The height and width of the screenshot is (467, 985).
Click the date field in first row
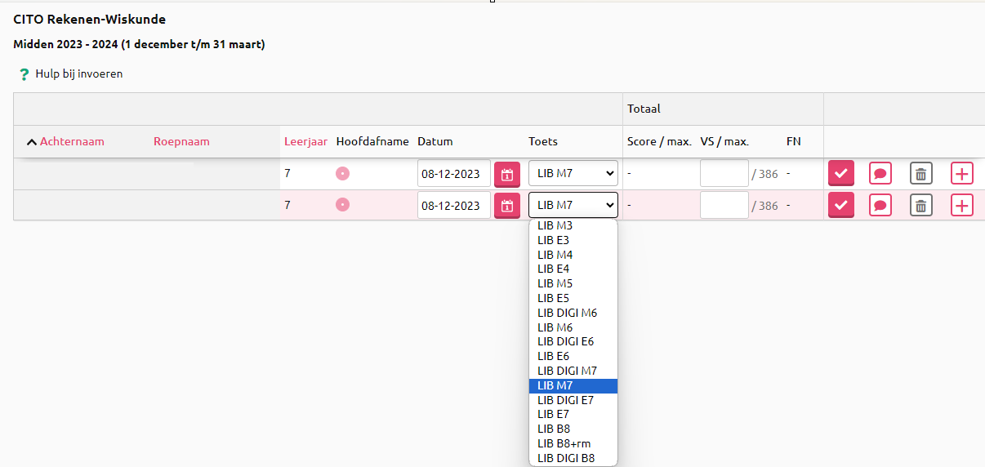click(453, 174)
